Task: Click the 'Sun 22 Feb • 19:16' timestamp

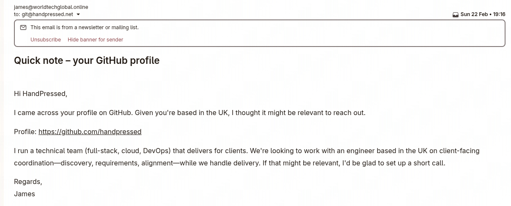Action: tap(483, 14)
